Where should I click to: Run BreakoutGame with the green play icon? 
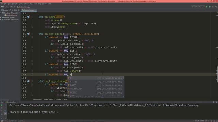[207, 7]
